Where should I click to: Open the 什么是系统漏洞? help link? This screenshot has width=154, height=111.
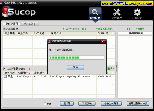pos(104,29)
